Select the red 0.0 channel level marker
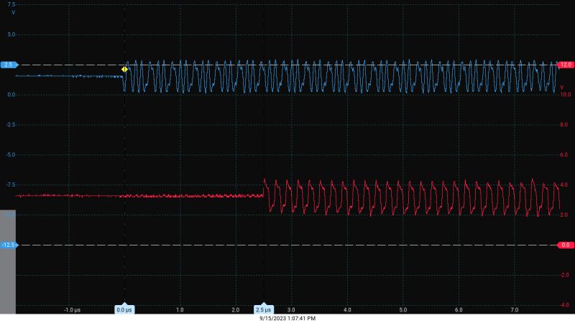 565,245
